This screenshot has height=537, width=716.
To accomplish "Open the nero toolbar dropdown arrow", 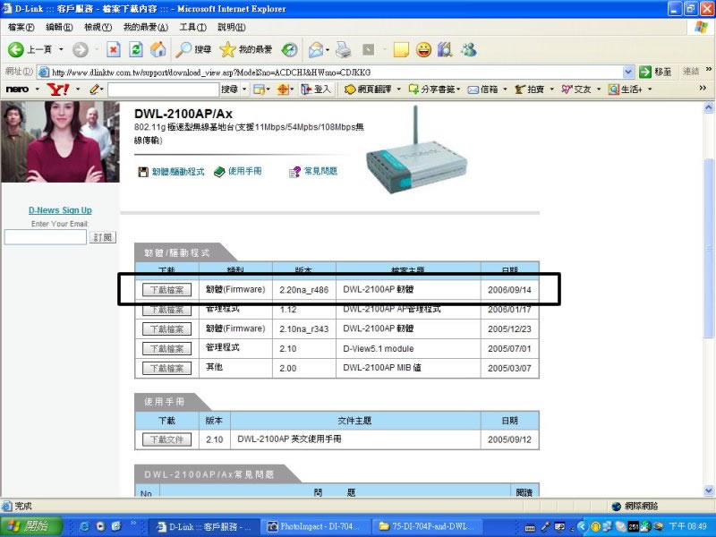I will click(x=37, y=89).
